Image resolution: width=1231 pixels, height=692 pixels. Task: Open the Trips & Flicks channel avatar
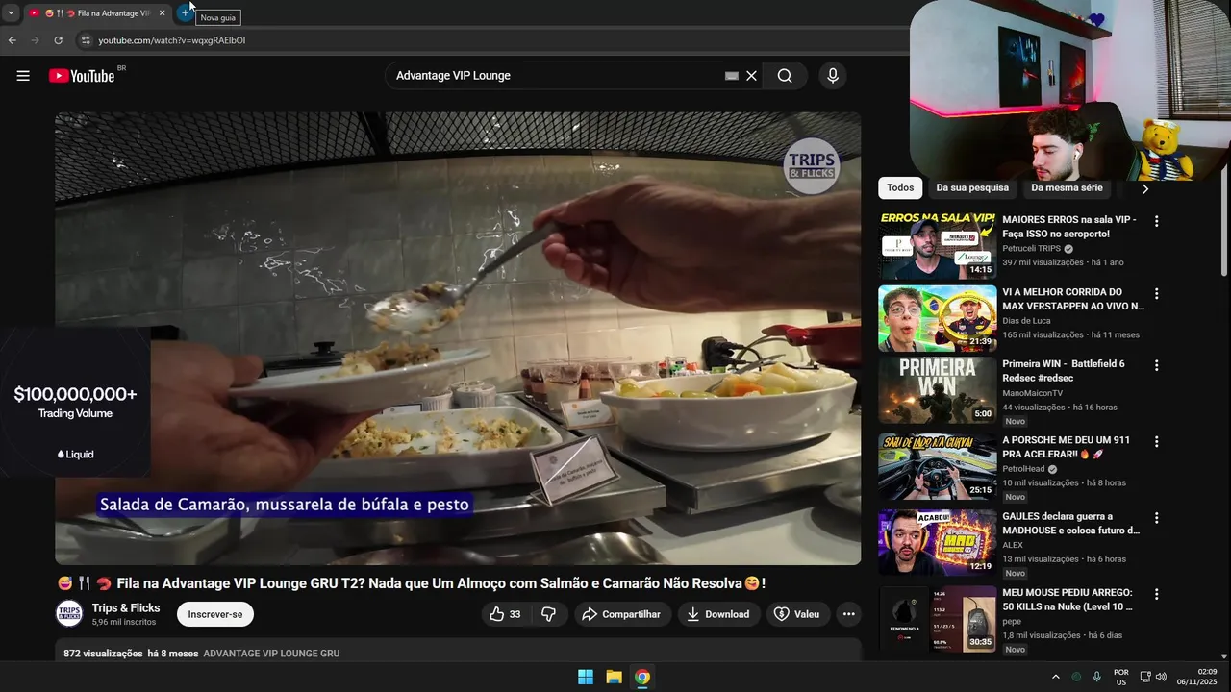point(69,613)
